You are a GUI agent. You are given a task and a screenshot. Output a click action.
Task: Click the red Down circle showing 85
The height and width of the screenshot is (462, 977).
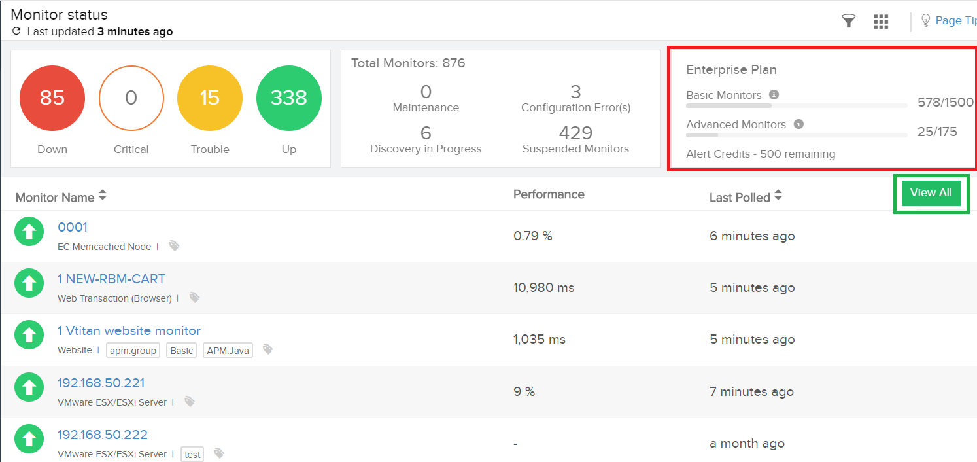pyautogui.click(x=52, y=98)
